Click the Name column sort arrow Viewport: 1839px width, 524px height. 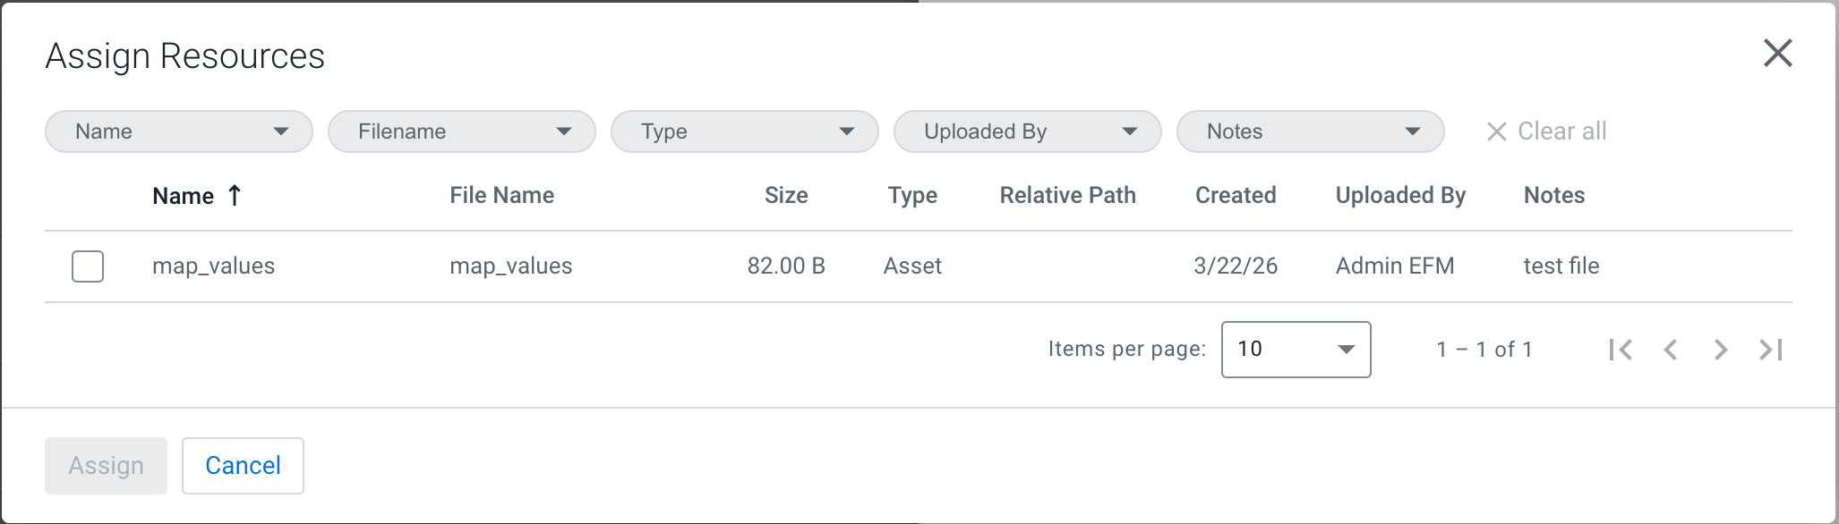235,195
